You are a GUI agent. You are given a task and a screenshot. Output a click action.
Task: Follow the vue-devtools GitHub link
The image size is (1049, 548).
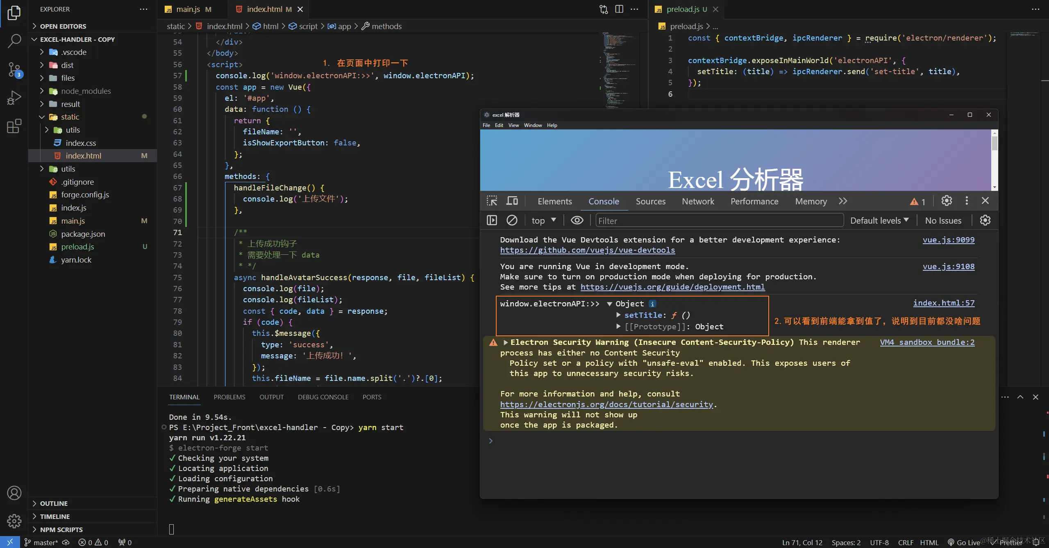tap(587, 250)
